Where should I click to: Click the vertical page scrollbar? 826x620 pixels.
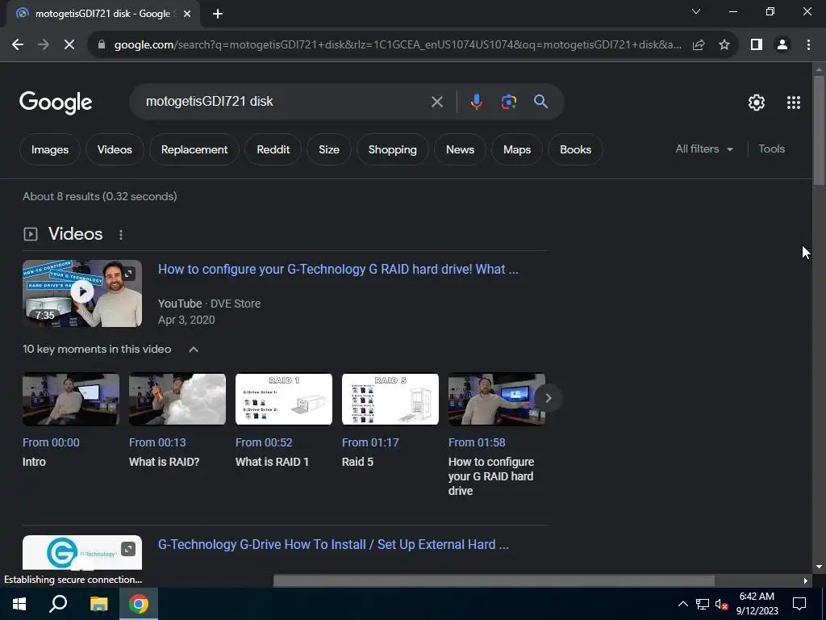tap(819, 132)
